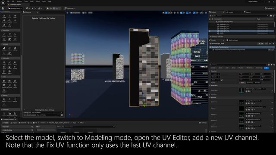Image resolution: width=276 pixels, height=155 pixels.
Task: Click Save All in Content Browser
Action: [22, 123]
